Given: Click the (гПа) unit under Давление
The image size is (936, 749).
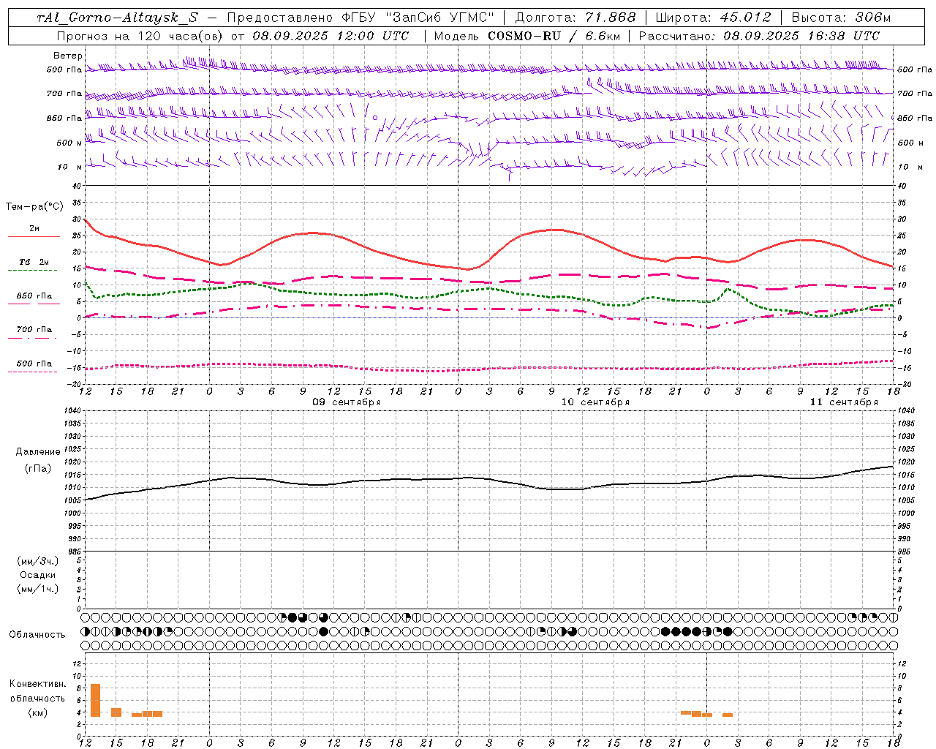Looking at the screenshot, I should 38,469.
